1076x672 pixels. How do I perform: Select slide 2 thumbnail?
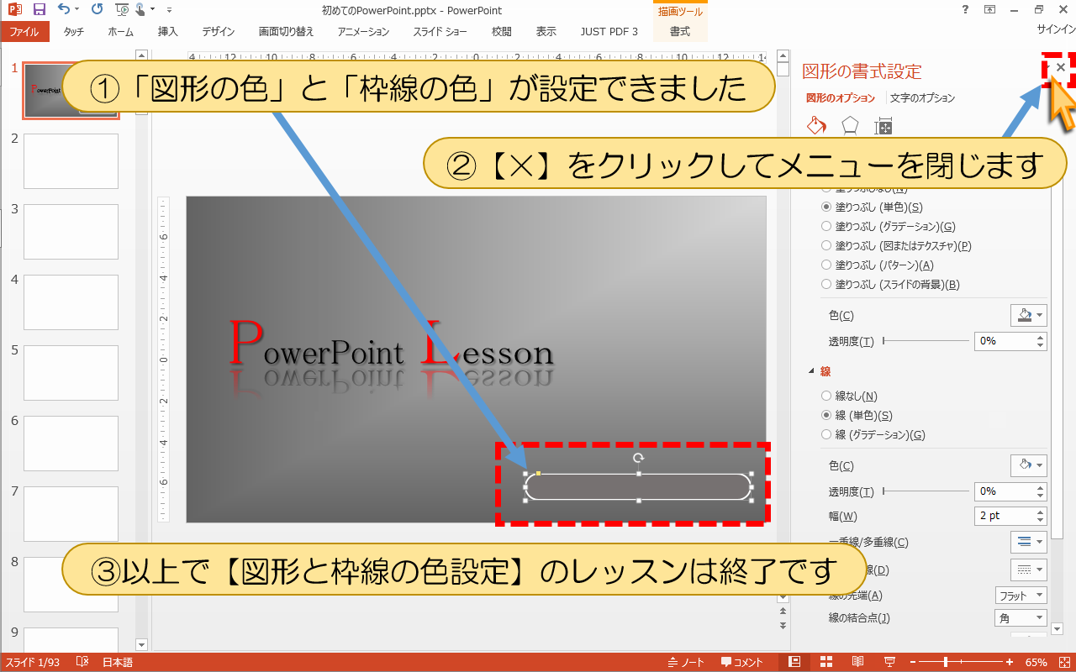point(71,161)
